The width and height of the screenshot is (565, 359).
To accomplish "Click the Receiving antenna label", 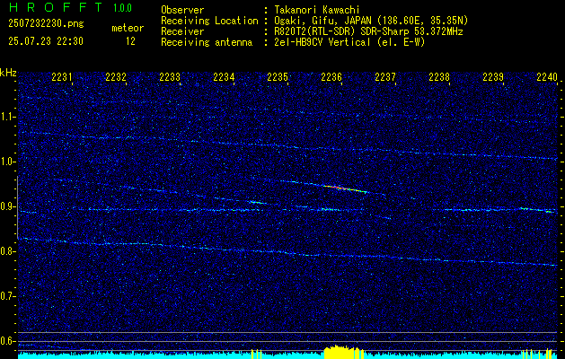I will pos(207,42).
